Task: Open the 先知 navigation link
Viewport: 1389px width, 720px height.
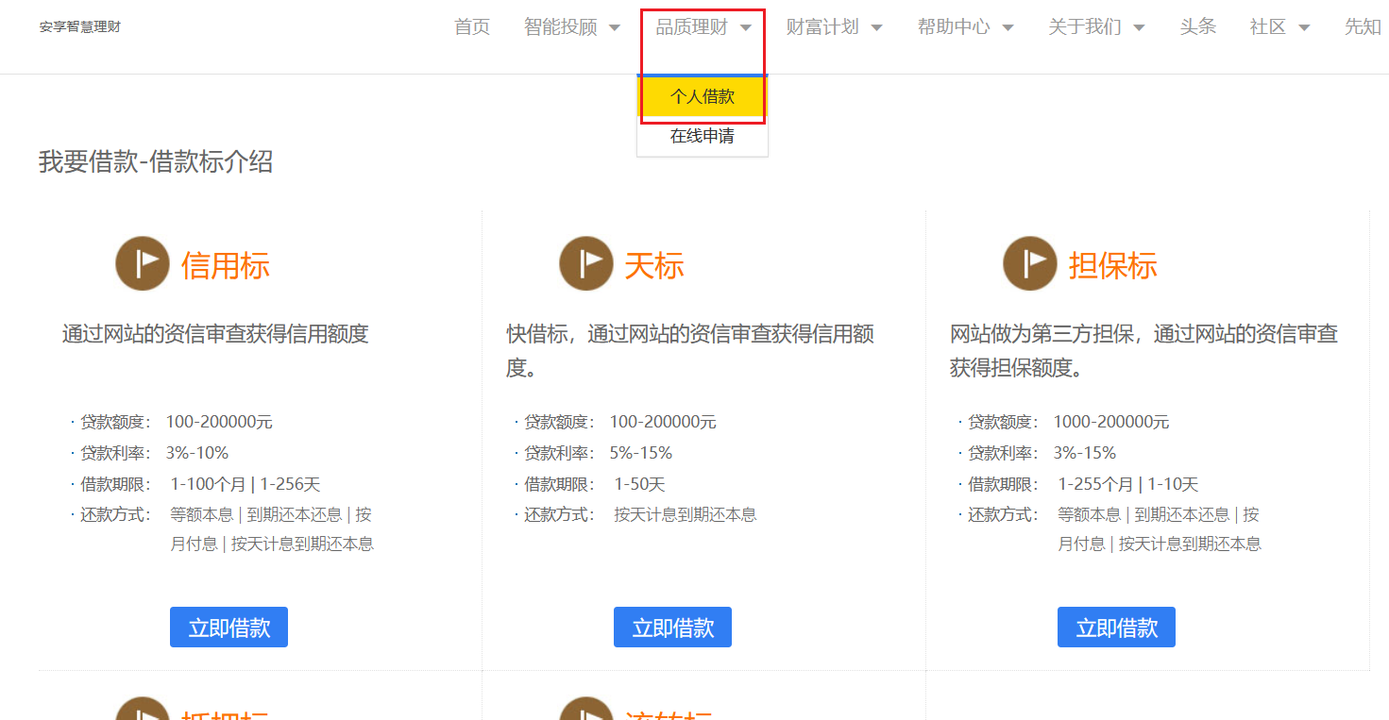Action: 1363,27
